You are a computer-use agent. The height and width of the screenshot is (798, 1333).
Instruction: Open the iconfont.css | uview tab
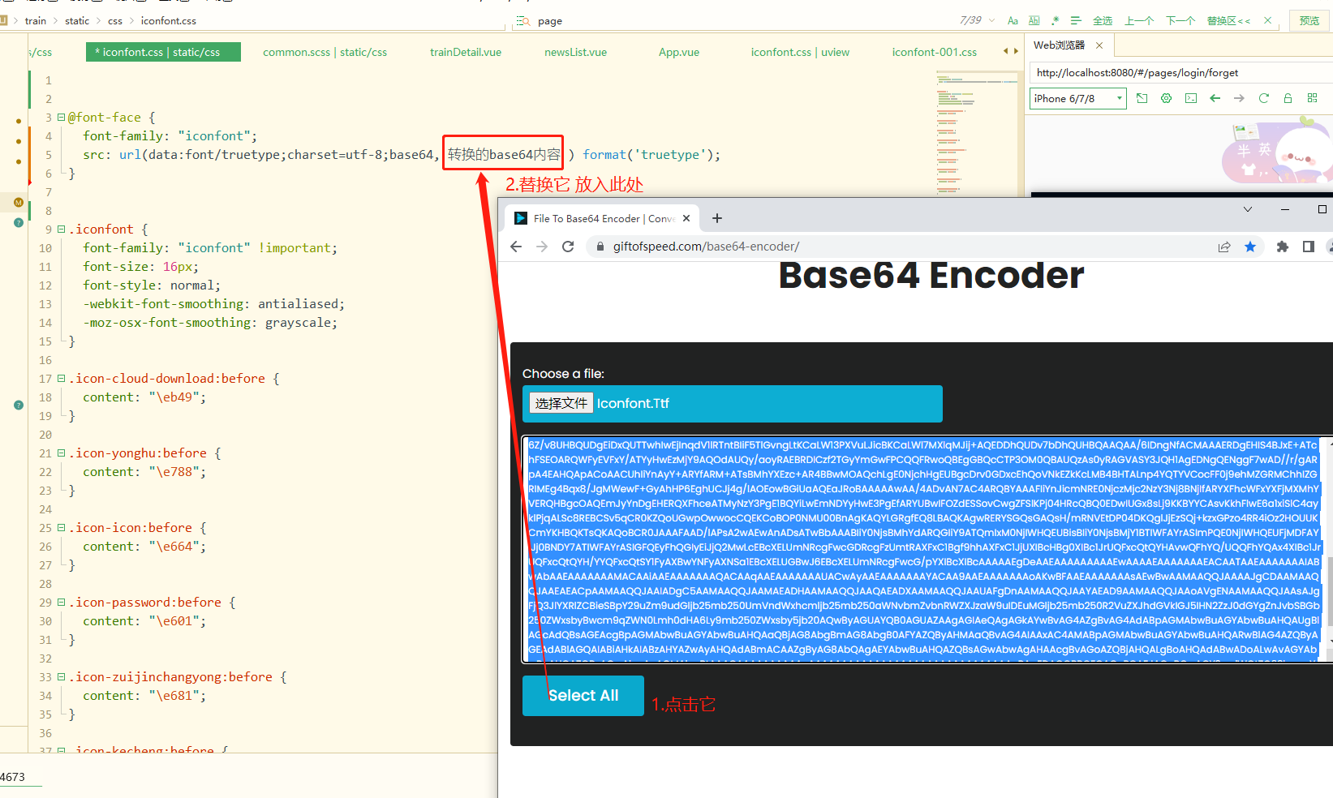click(x=800, y=52)
